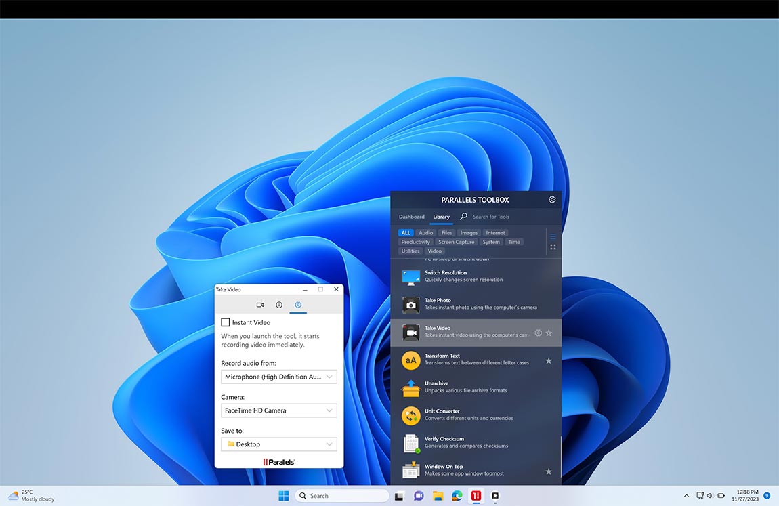Toggle favorite star for Window On Top
This screenshot has width=779, height=506.
(549, 471)
